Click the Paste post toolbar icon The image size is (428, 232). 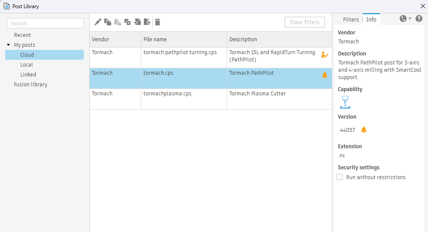click(x=117, y=22)
